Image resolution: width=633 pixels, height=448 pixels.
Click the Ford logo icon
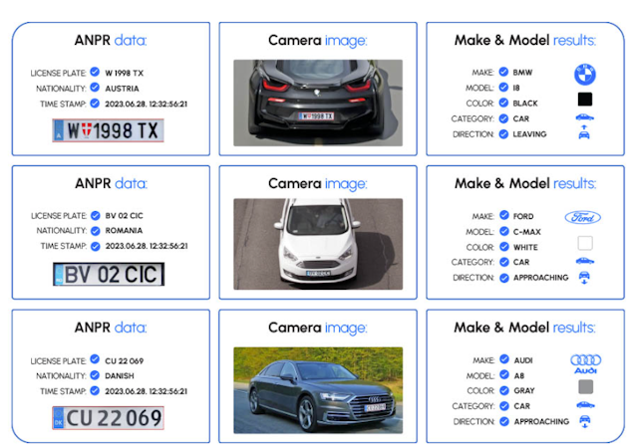coord(582,217)
